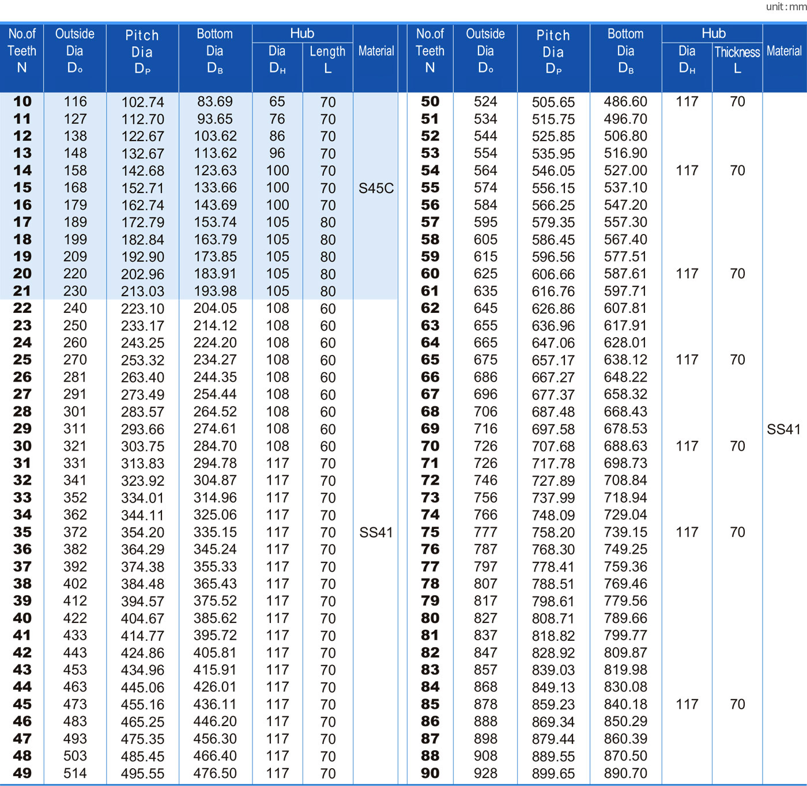The image size is (807, 786).
Task: Select the 234.27 bottom diameter value
Action: point(215,360)
